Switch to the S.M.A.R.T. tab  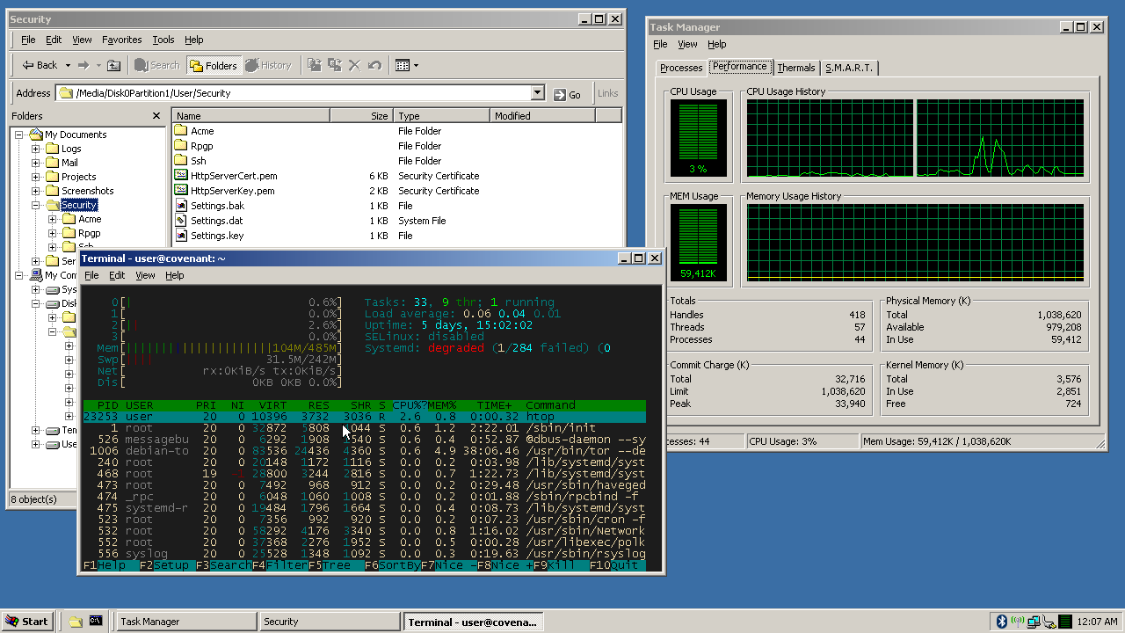click(x=848, y=68)
